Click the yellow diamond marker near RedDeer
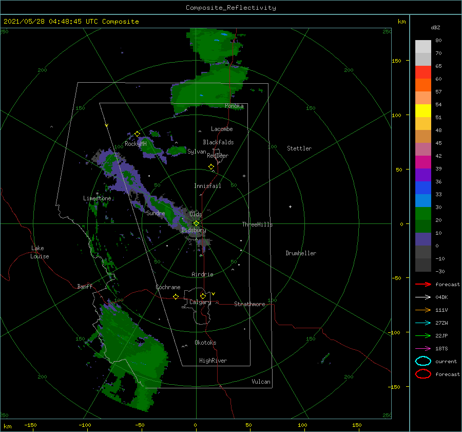 pos(211,166)
